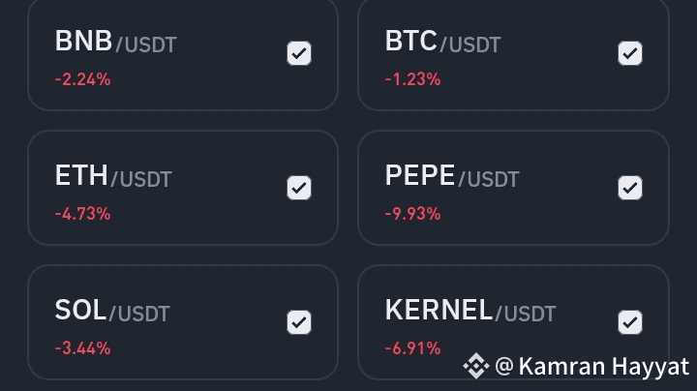Toggle the KERNEL/USDT checkbox

(630, 322)
